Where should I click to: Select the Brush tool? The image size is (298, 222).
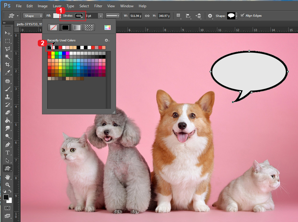coord(8,89)
